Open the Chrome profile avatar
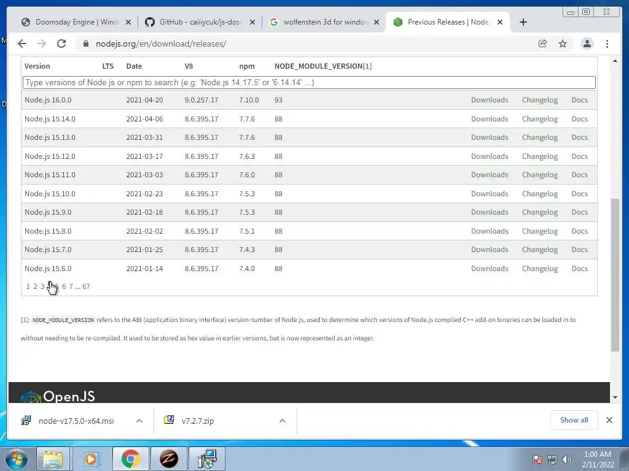The image size is (629, 471). pos(587,44)
